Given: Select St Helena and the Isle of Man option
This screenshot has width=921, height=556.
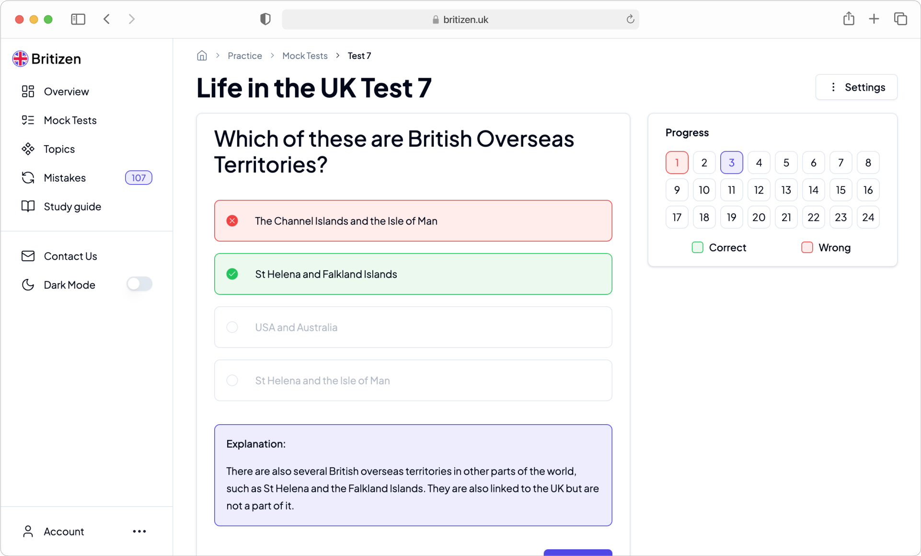Looking at the screenshot, I should [x=413, y=381].
